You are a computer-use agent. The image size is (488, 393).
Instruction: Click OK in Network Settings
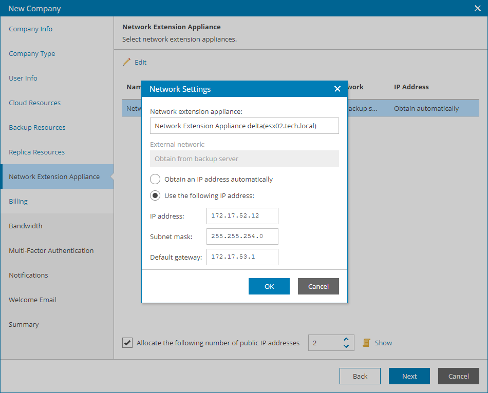click(x=269, y=286)
